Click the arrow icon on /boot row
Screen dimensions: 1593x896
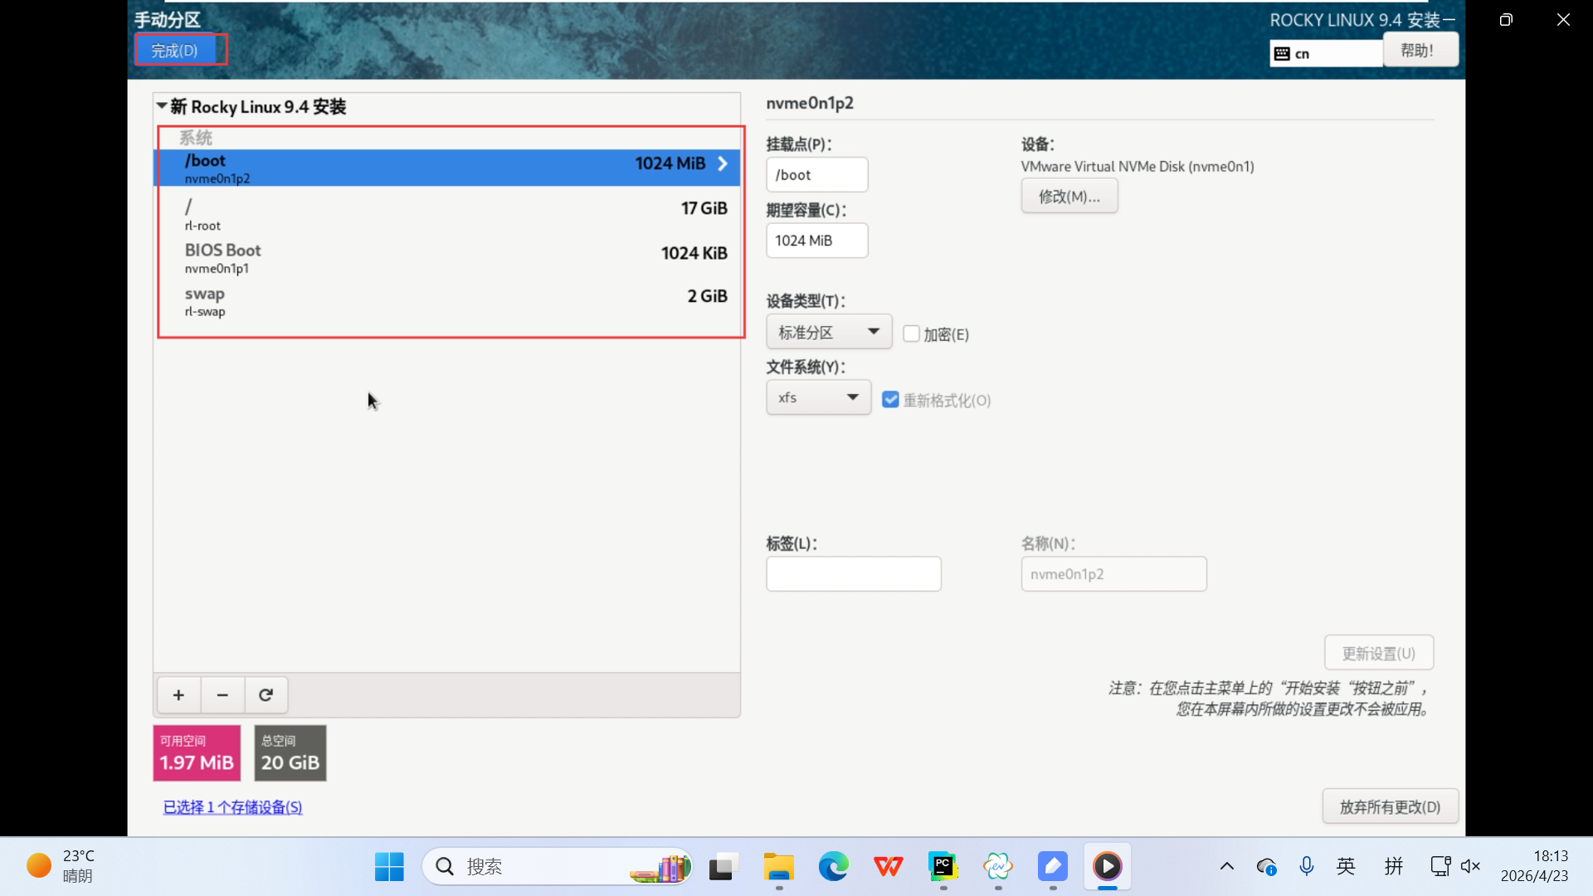[x=723, y=164]
